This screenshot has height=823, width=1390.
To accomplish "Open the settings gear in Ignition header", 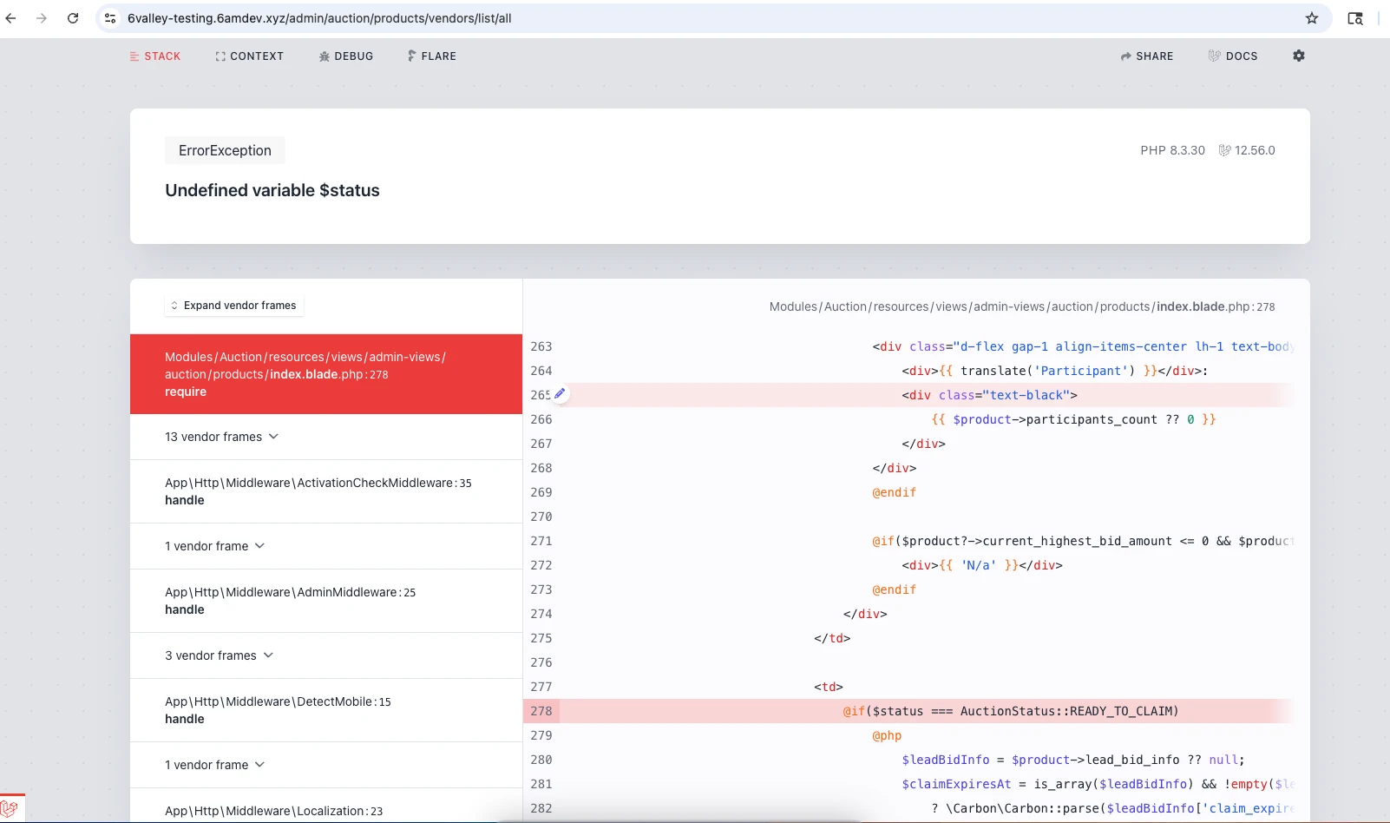I will 1299,56.
